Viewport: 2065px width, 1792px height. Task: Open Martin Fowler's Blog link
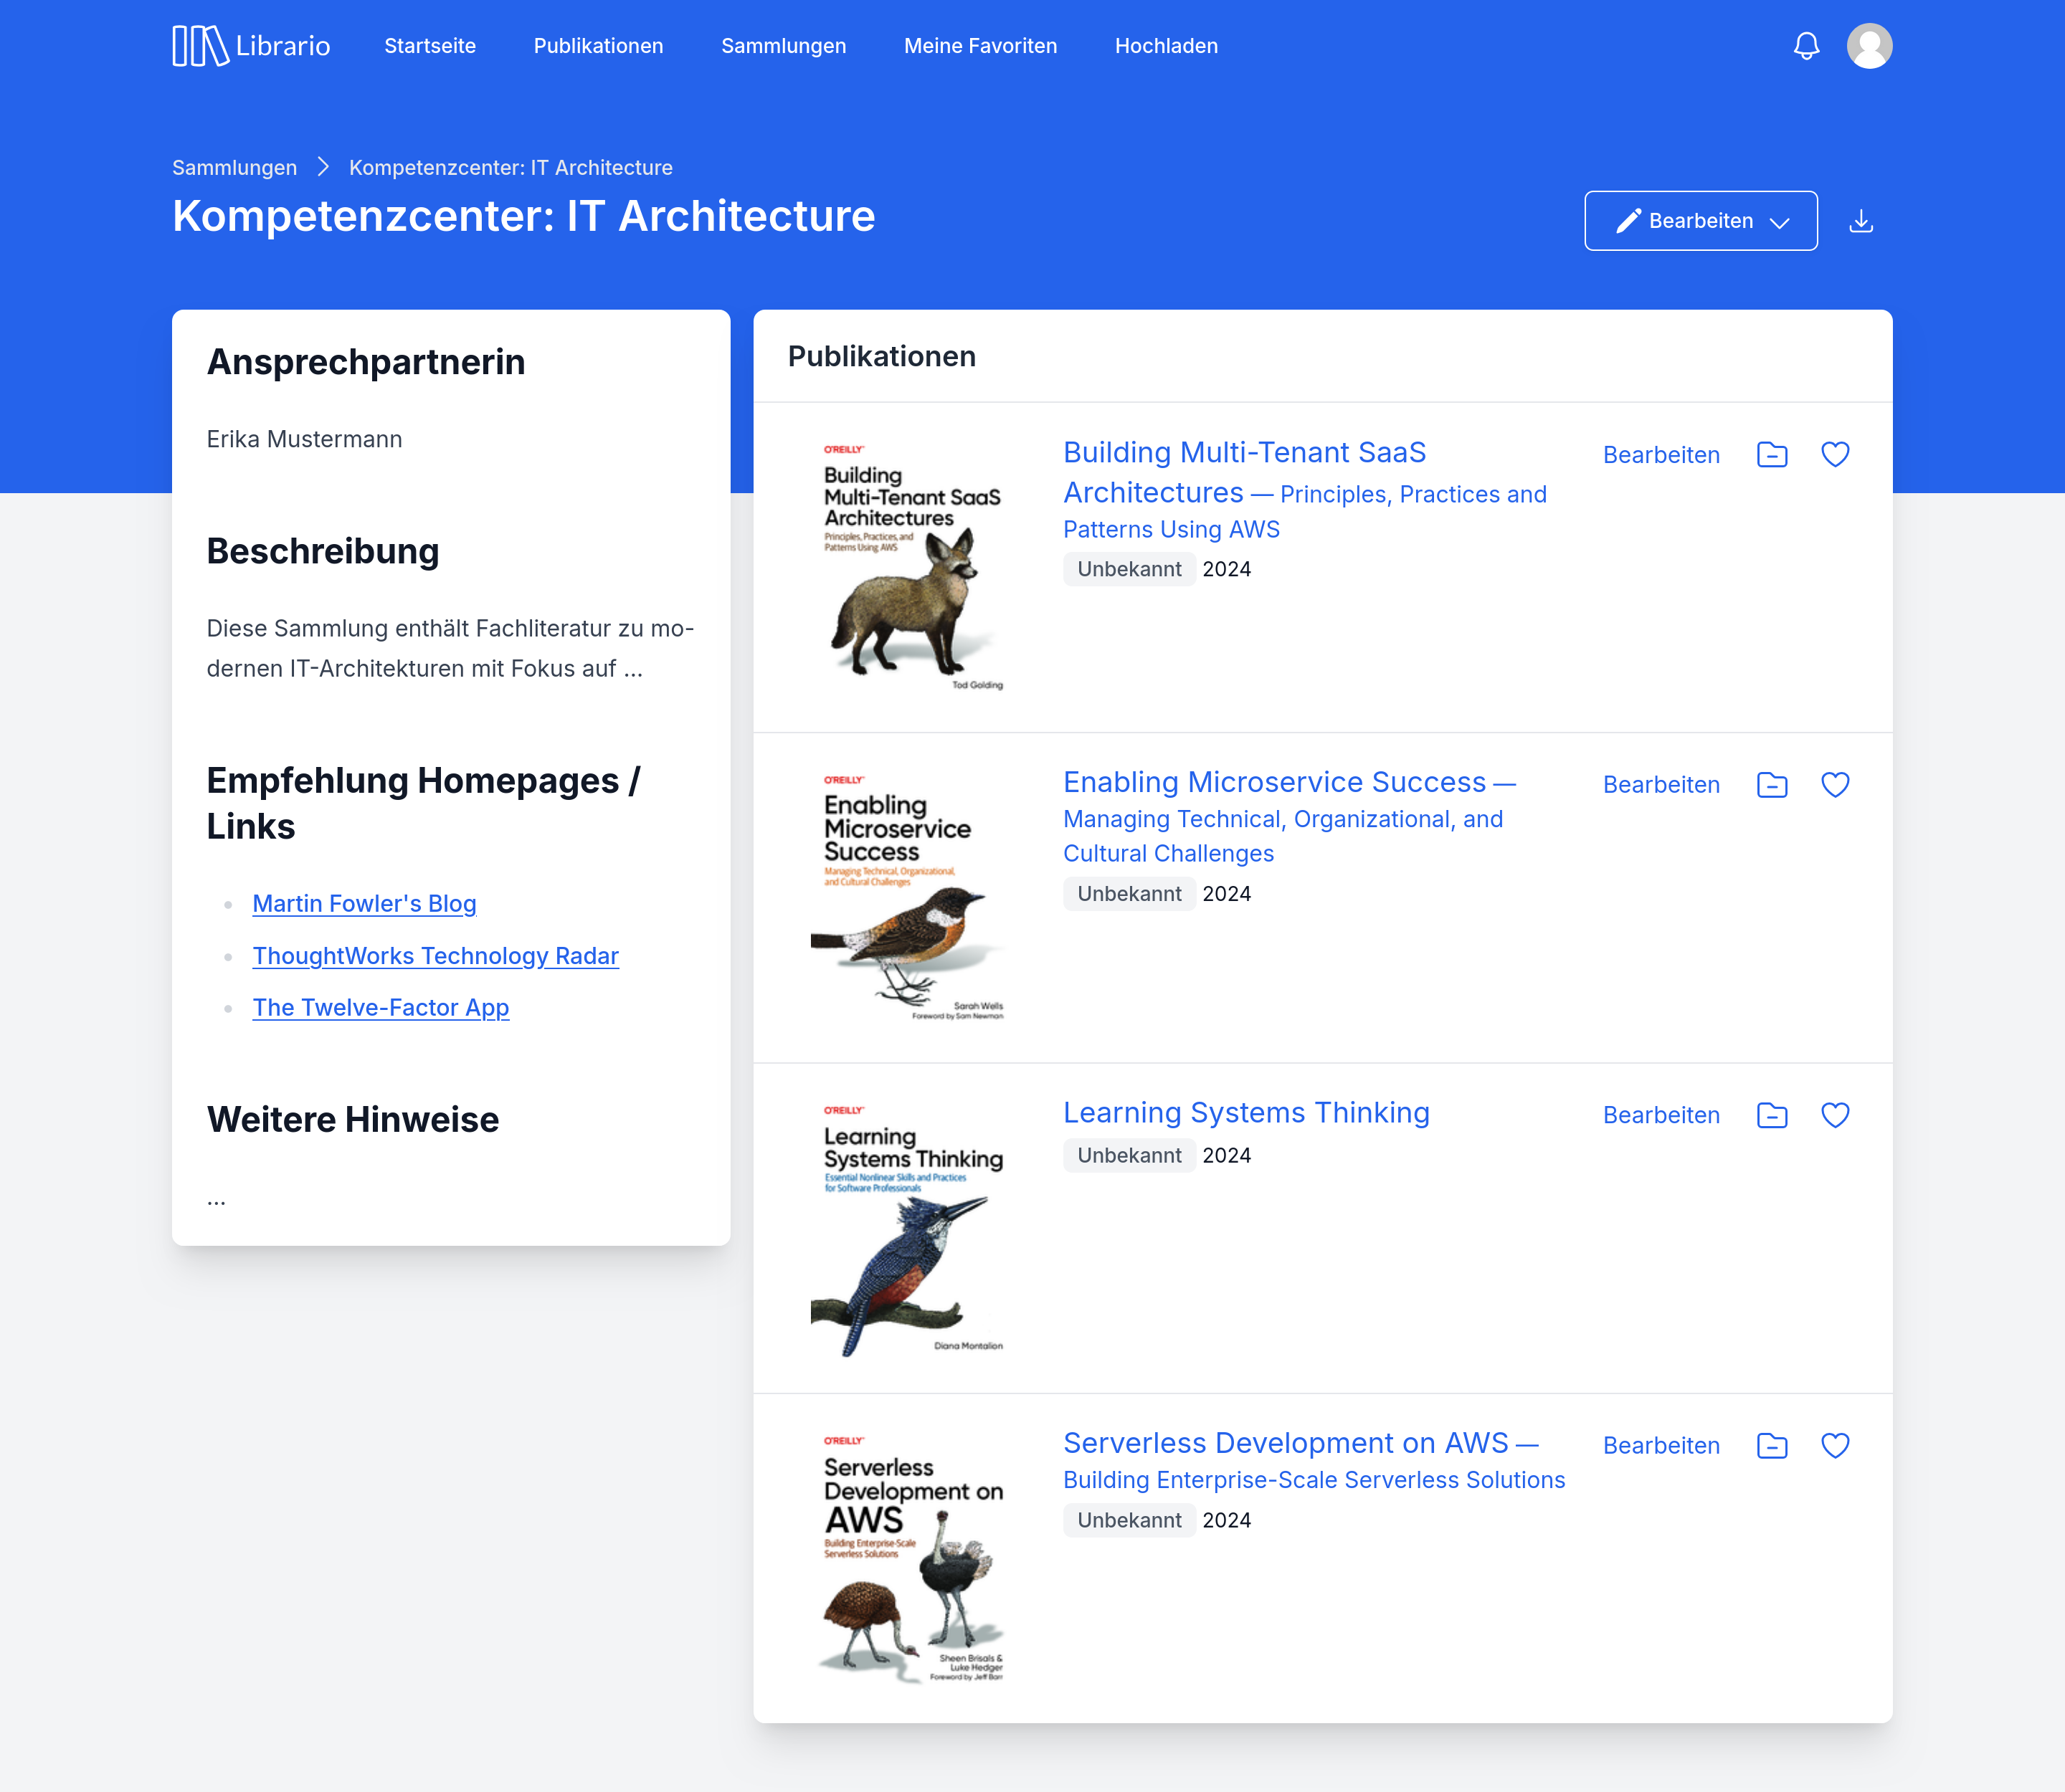(365, 904)
